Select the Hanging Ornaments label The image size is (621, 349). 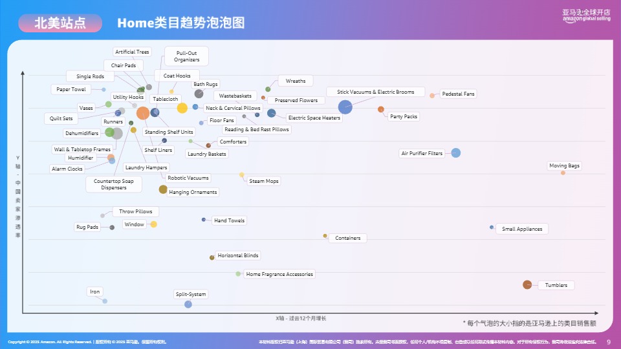193,192
